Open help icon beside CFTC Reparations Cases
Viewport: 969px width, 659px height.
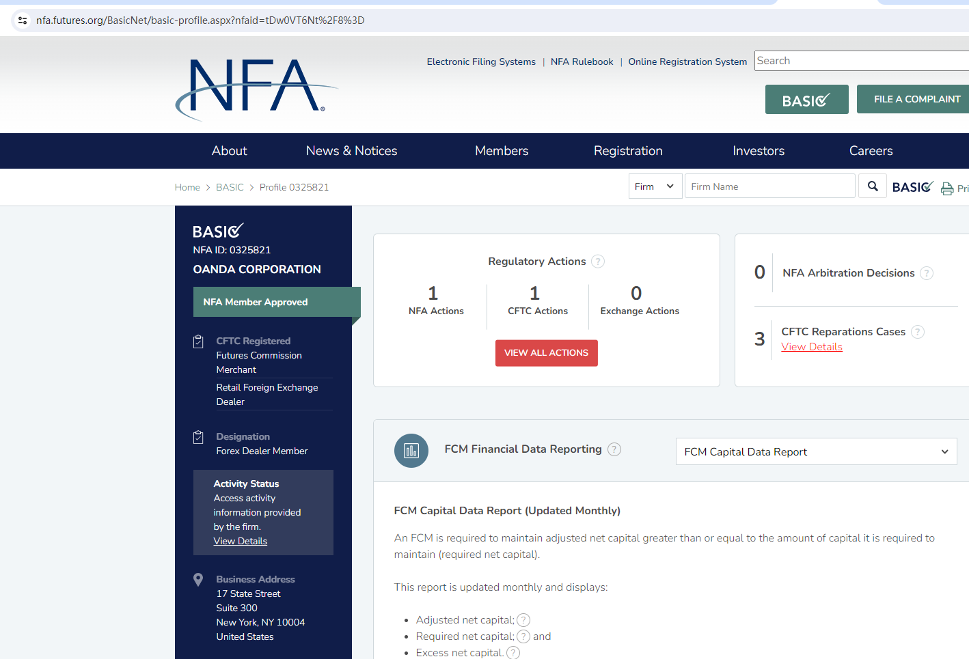(x=918, y=332)
